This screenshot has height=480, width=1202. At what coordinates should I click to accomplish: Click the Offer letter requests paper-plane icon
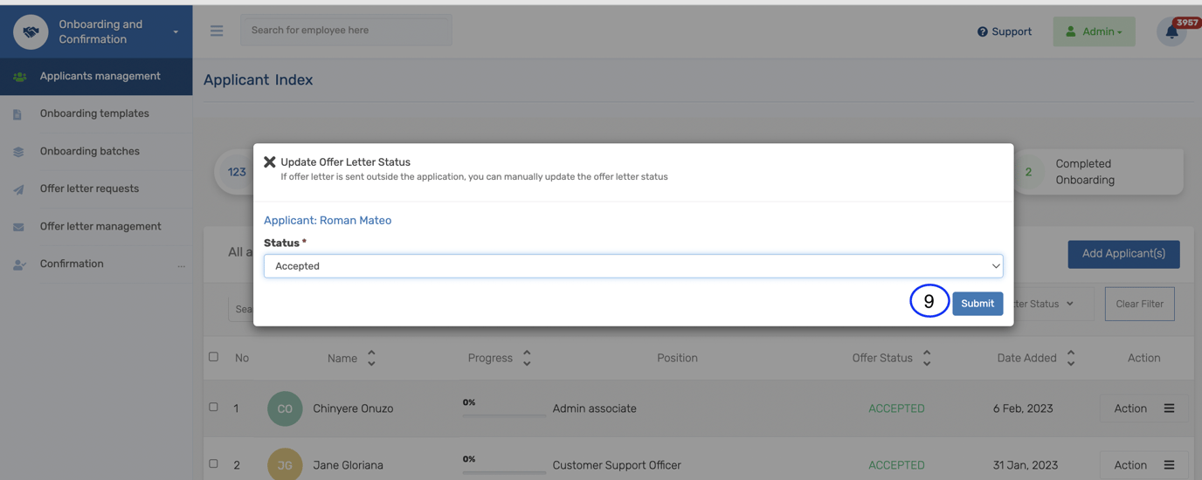(18, 189)
